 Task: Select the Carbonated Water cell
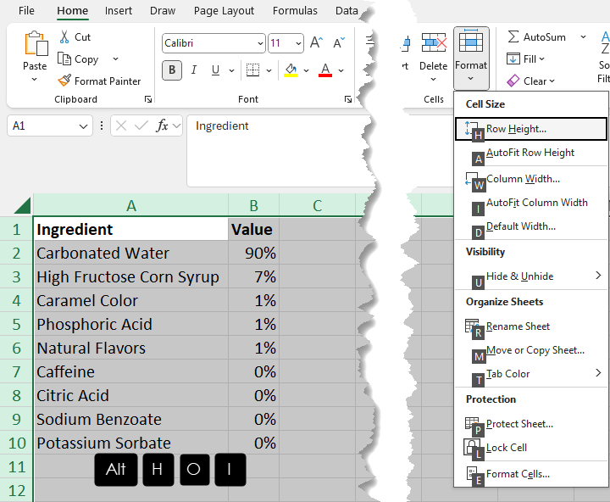[x=131, y=254]
